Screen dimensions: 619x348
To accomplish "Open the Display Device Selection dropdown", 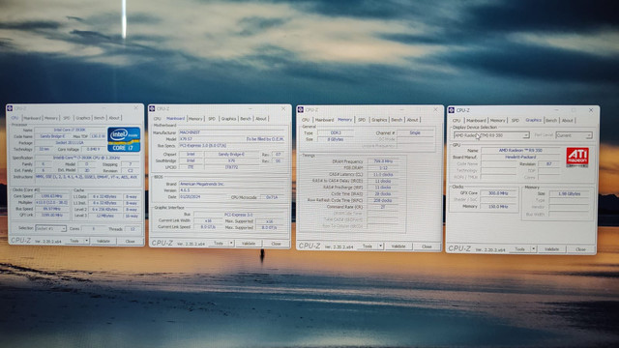I will (x=491, y=135).
